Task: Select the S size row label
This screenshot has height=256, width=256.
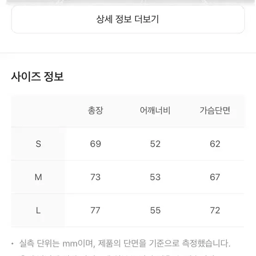Action: click(38, 144)
